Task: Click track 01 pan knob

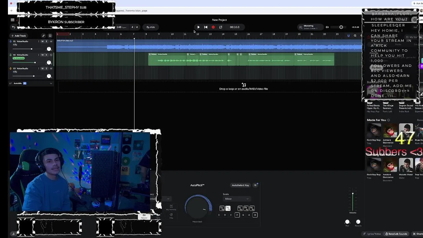Action: 49,49
